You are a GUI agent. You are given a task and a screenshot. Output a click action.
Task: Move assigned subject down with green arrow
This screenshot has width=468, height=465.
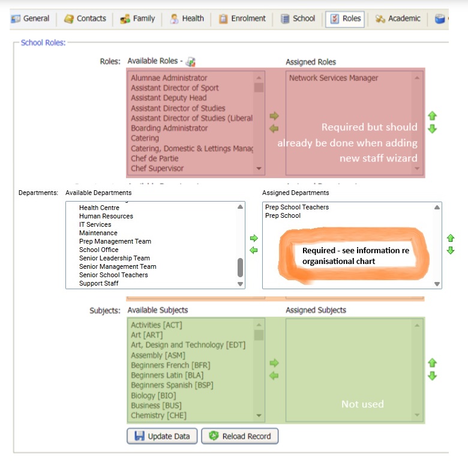point(432,376)
